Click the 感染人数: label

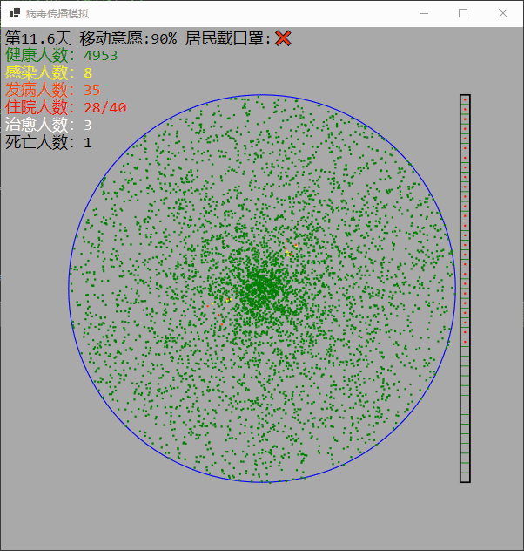(x=40, y=72)
